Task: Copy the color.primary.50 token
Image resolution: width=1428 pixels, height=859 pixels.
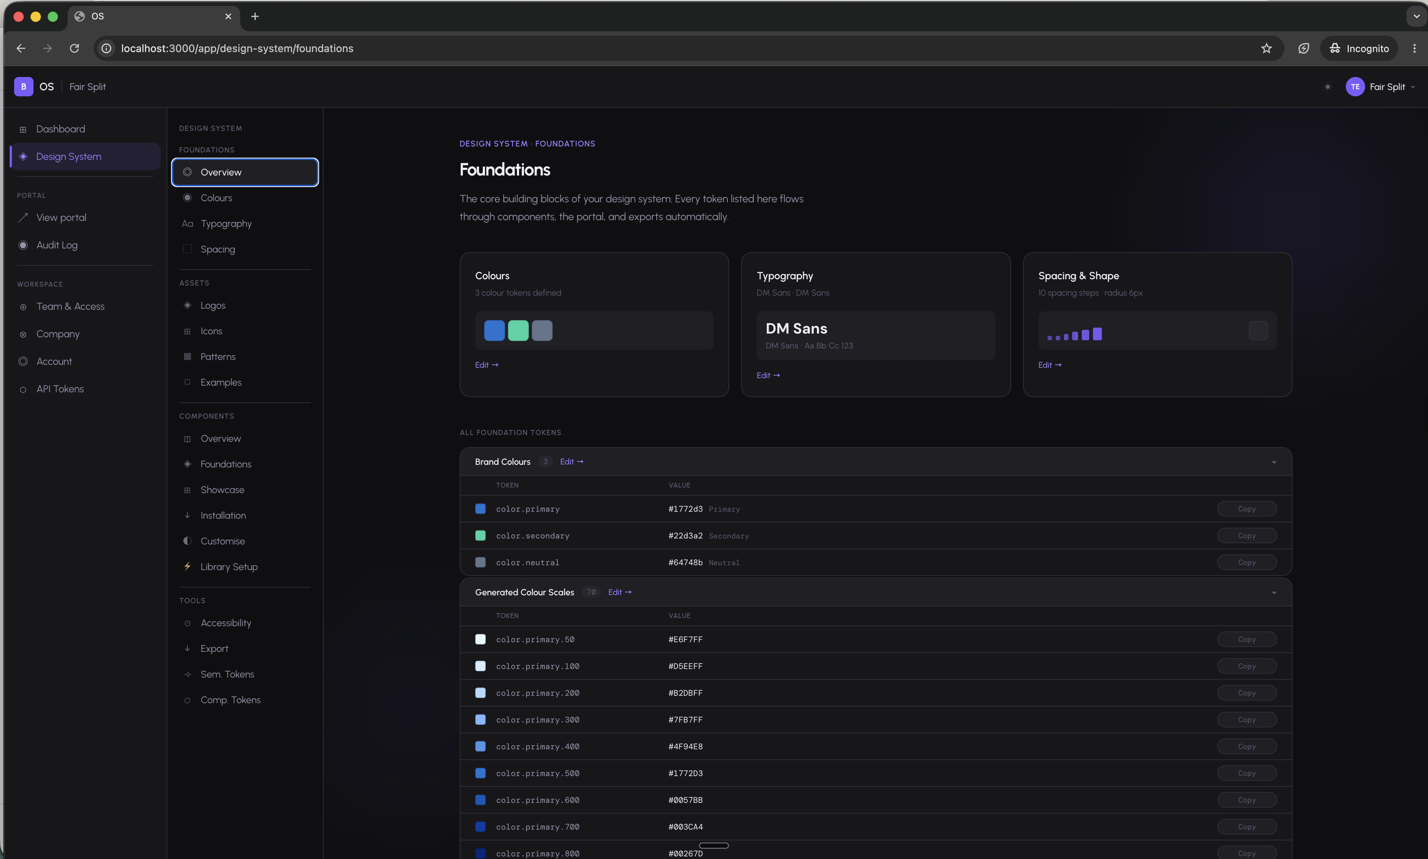Action: 1247,639
